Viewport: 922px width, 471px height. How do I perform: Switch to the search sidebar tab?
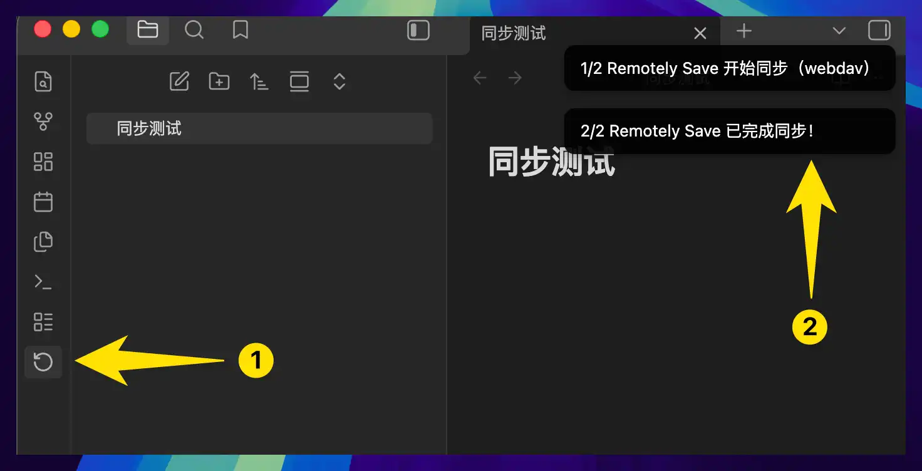194,30
